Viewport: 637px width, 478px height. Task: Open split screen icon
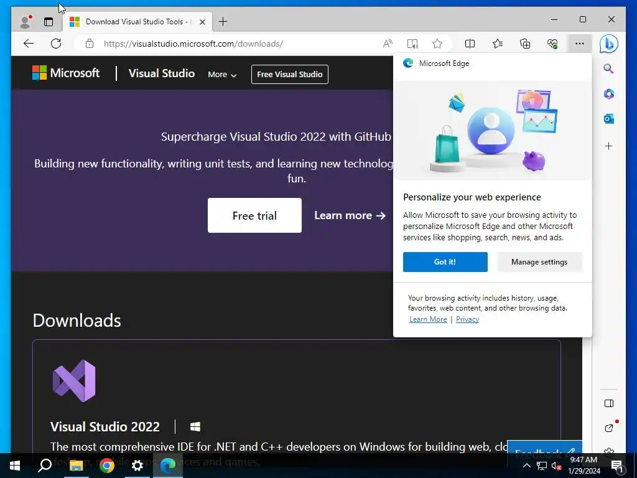pyautogui.click(x=470, y=44)
